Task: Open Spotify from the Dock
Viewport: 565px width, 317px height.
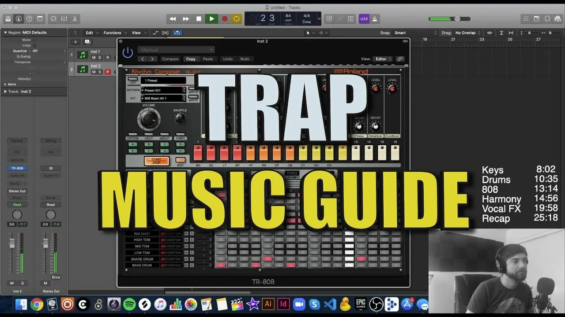Action: click(x=129, y=304)
